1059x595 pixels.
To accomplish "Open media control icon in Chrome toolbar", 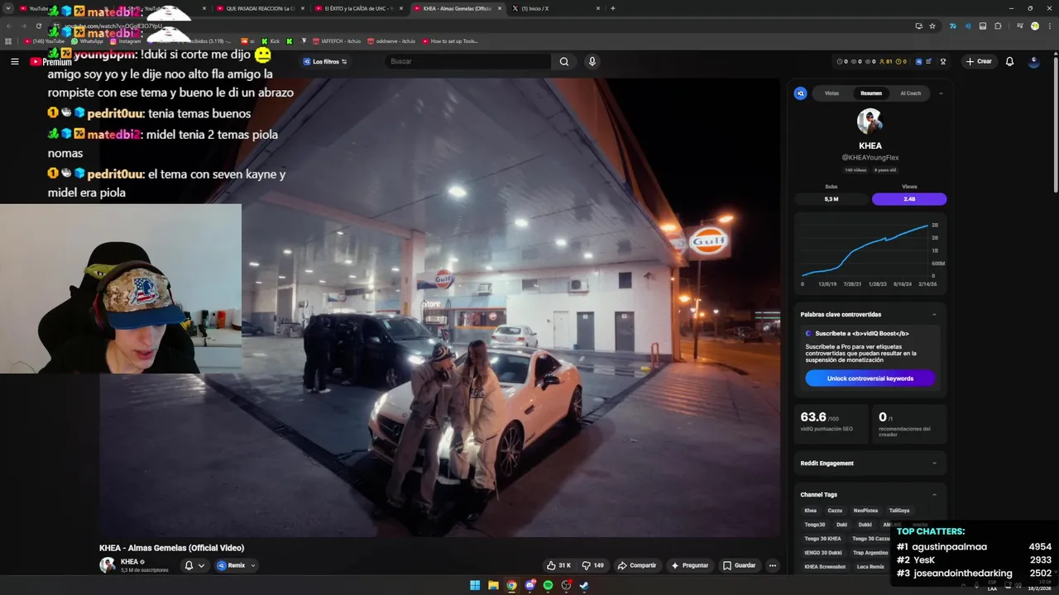I will [1019, 26].
